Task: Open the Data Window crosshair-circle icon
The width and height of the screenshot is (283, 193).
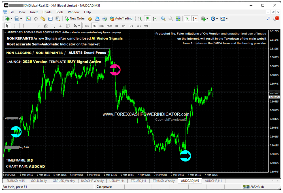Action: coord(36,19)
